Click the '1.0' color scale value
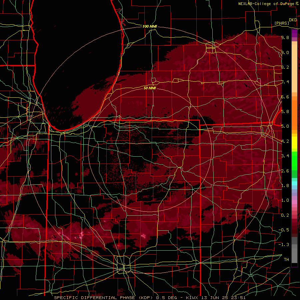Viewport: 300px width, 300px height. point(285,200)
